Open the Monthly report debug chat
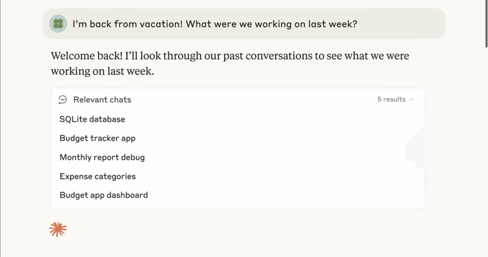 (102, 157)
